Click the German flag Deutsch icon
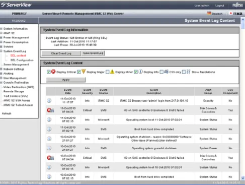The width and height of the screenshot is (245, 185). click(x=209, y=13)
